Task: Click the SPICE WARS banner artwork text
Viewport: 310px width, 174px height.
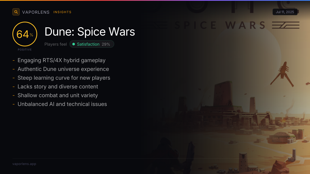Action: point(220,25)
